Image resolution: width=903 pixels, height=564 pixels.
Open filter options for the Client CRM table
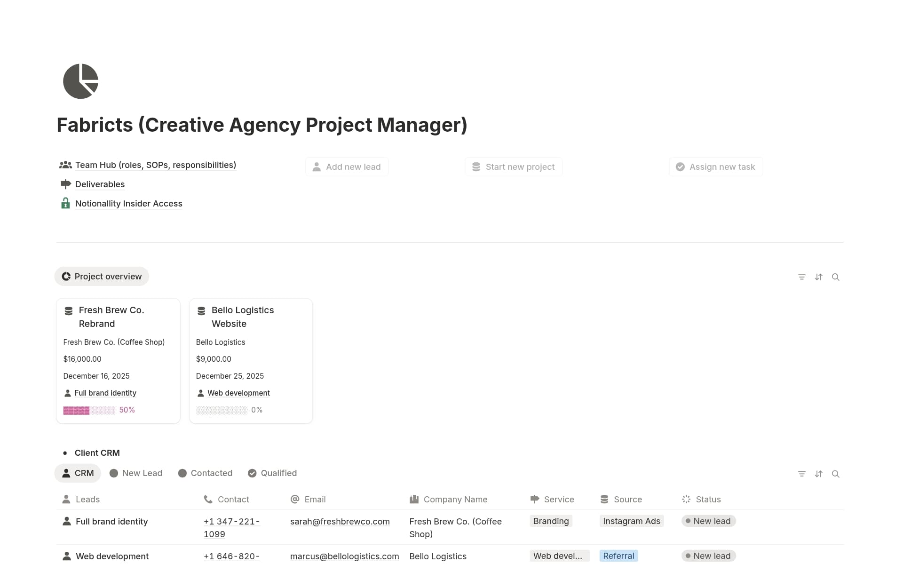tap(802, 474)
